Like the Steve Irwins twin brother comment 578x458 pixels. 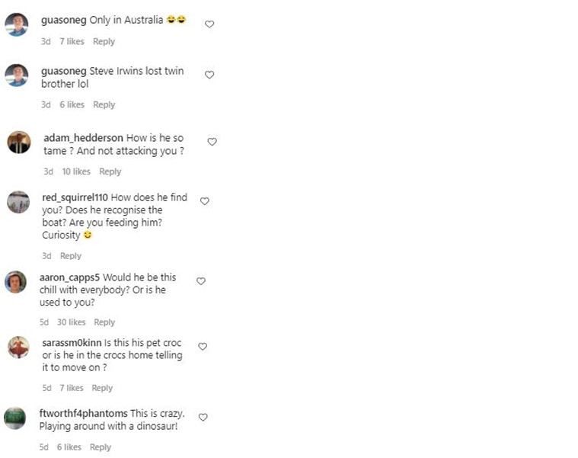pos(209,75)
